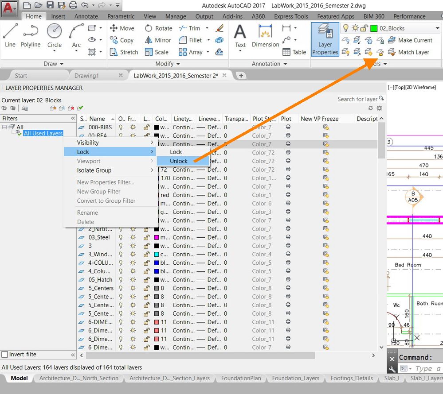443x394 pixels.
Task: Click the Layer Isolate icon in ribbon
Action: click(x=357, y=40)
